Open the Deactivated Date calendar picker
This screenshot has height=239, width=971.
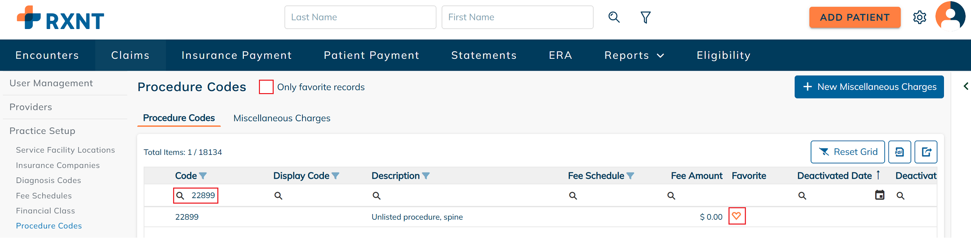pyautogui.click(x=879, y=195)
